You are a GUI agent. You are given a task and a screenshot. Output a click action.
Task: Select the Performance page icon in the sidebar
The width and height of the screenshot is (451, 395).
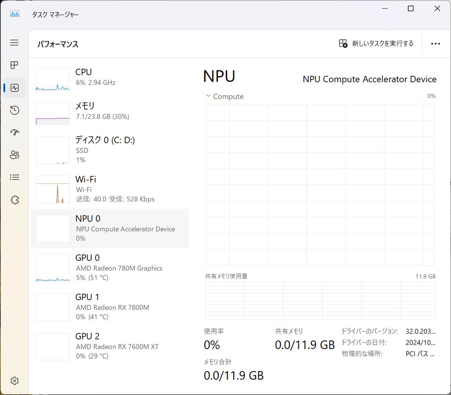[x=15, y=88]
